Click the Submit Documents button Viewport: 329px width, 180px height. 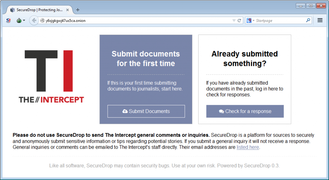(146, 111)
